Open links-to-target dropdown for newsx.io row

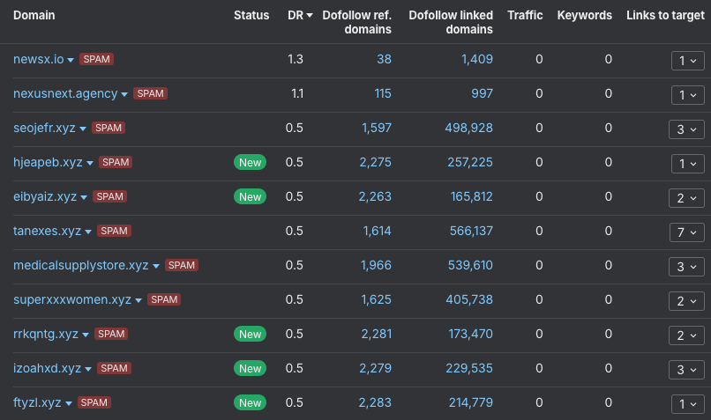pos(687,61)
